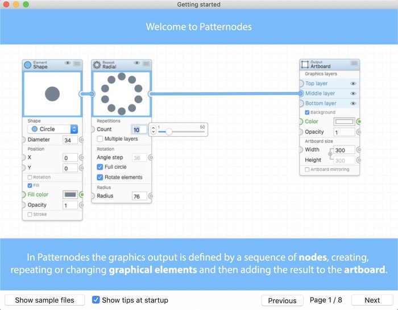The image size is (398, 310).
Task: Click the X position field
Action: (x=70, y=158)
